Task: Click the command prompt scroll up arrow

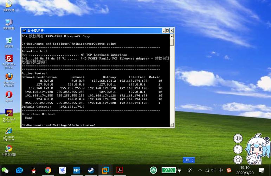Action: (x=172, y=36)
